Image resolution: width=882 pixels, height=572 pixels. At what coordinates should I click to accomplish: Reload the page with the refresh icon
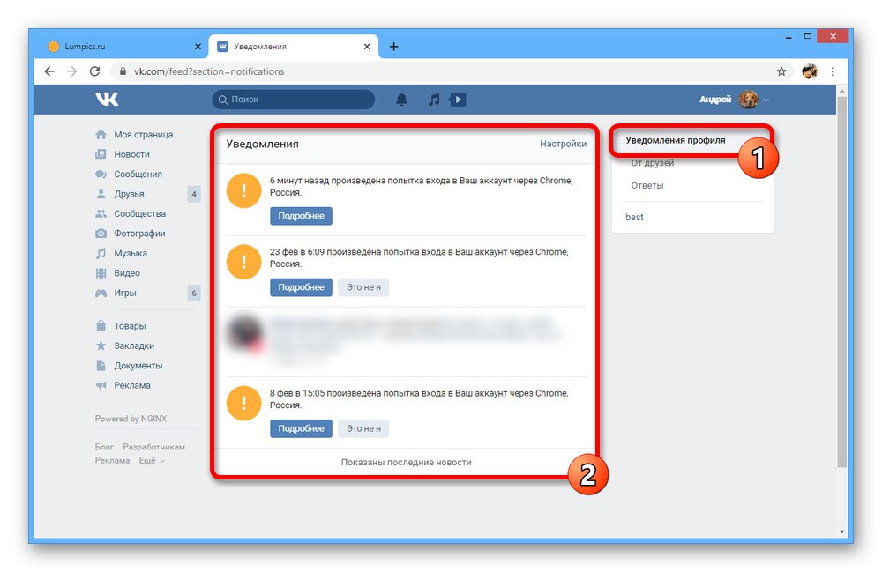coord(94,71)
